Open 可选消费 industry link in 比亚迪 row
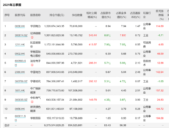This screenshot has height=128, width=169. click(147, 45)
